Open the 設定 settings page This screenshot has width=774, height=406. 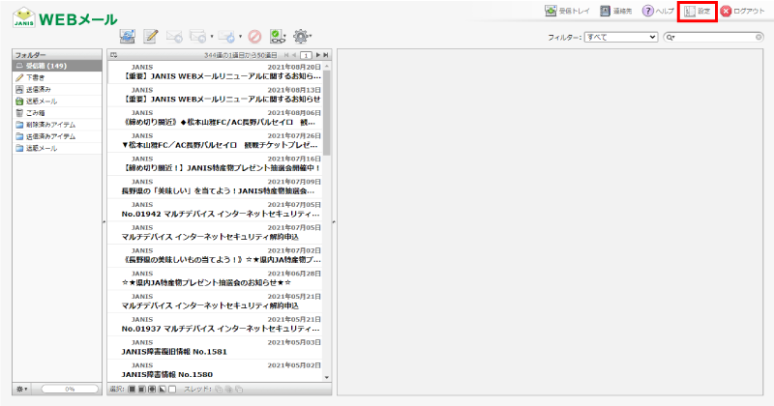[697, 11]
